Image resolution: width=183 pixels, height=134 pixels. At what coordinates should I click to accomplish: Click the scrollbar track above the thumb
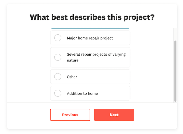click(175, 34)
